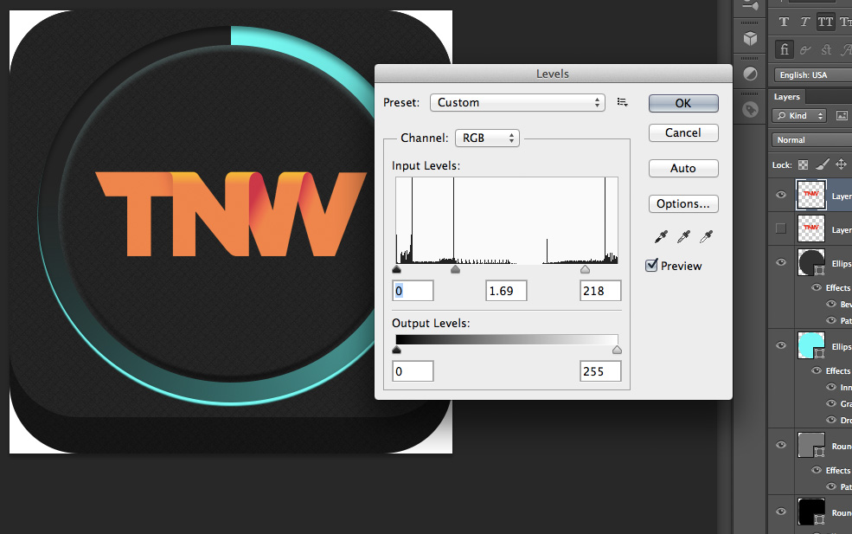Viewport: 852px width, 534px height.
Task: Hide the black Rounded Rectangle layer
Action: click(x=781, y=511)
